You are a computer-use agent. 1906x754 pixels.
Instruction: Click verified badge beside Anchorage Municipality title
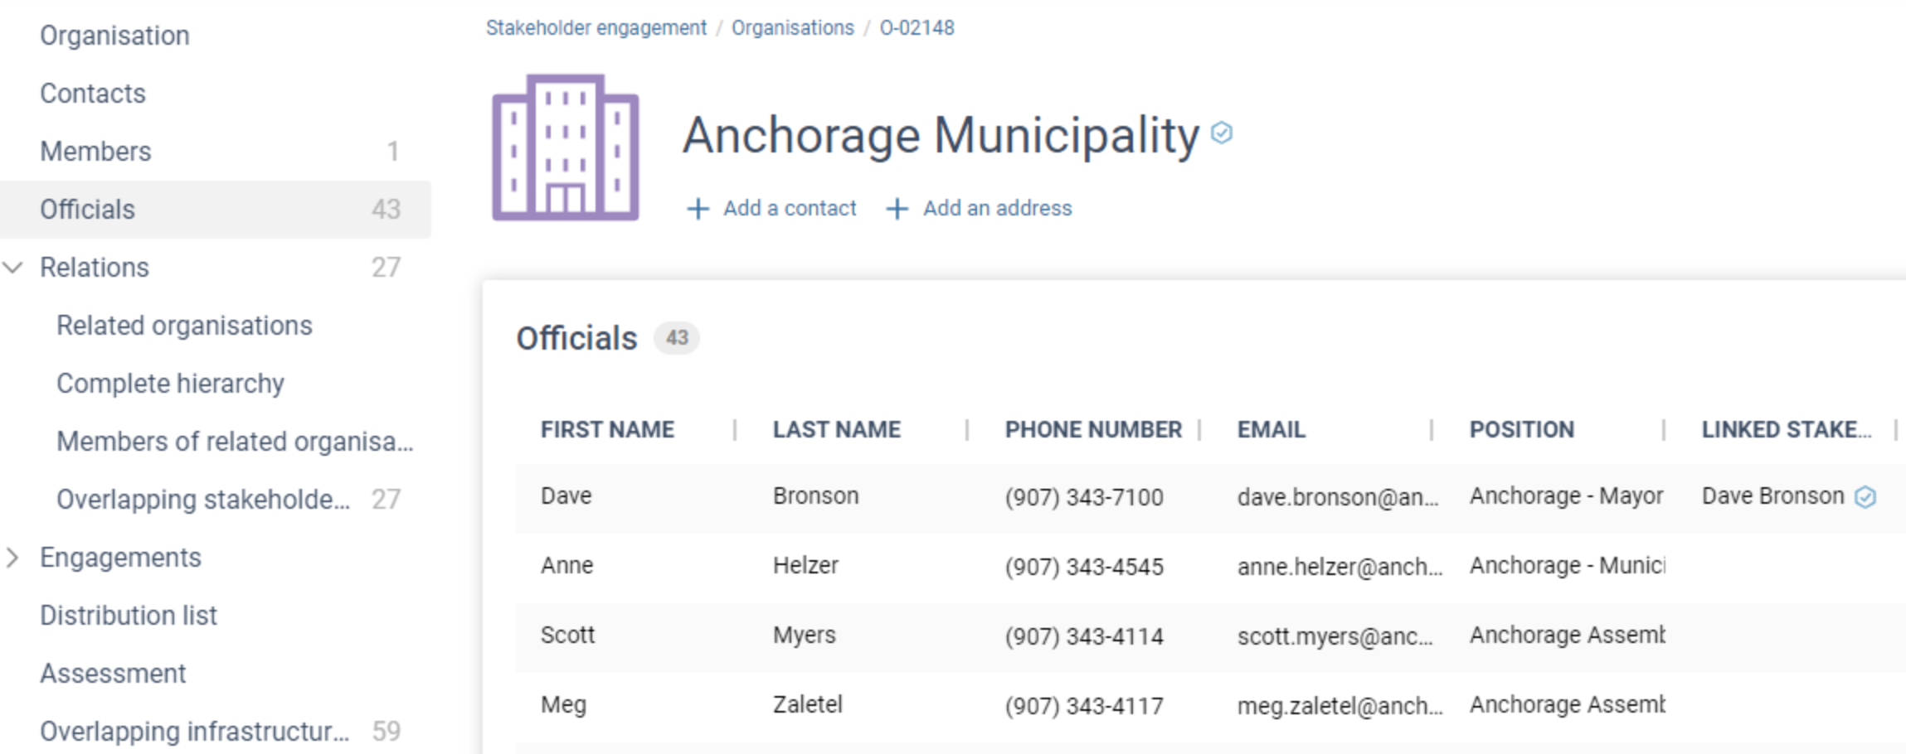click(x=1221, y=133)
